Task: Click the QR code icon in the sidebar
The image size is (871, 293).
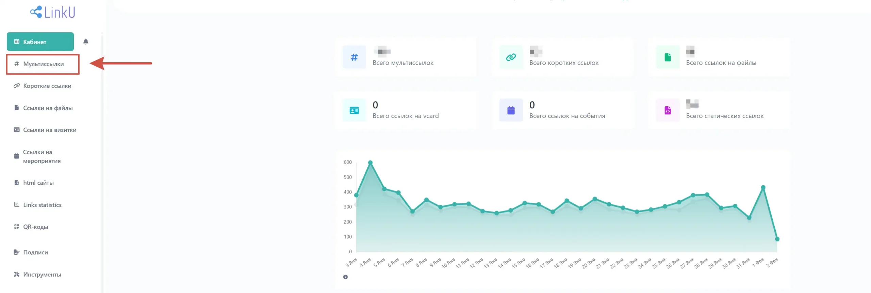Action: pyautogui.click(x=16, y=226)
